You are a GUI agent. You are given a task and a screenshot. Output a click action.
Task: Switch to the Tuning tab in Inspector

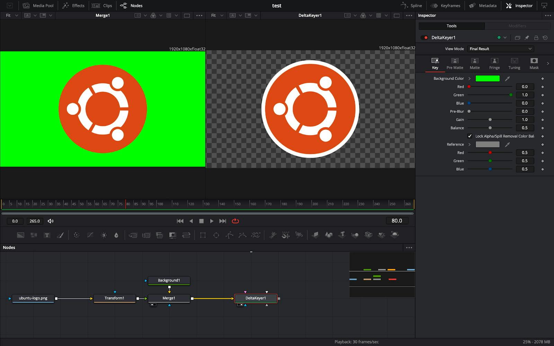[x=514, y=64]
